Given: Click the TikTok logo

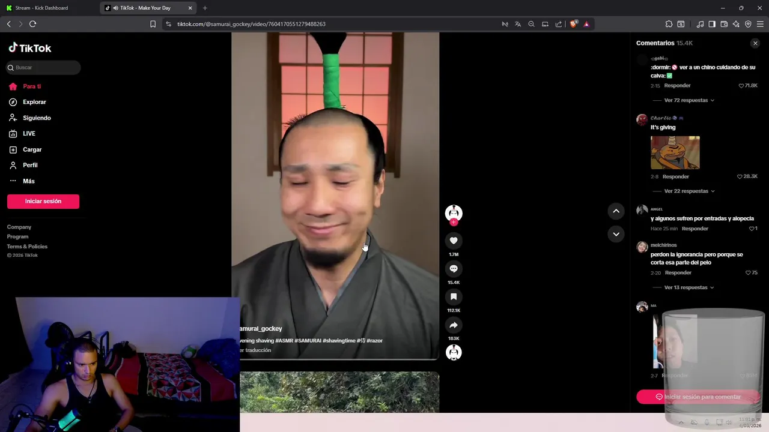Looking at the screenshot, I should tap(30, 48).
